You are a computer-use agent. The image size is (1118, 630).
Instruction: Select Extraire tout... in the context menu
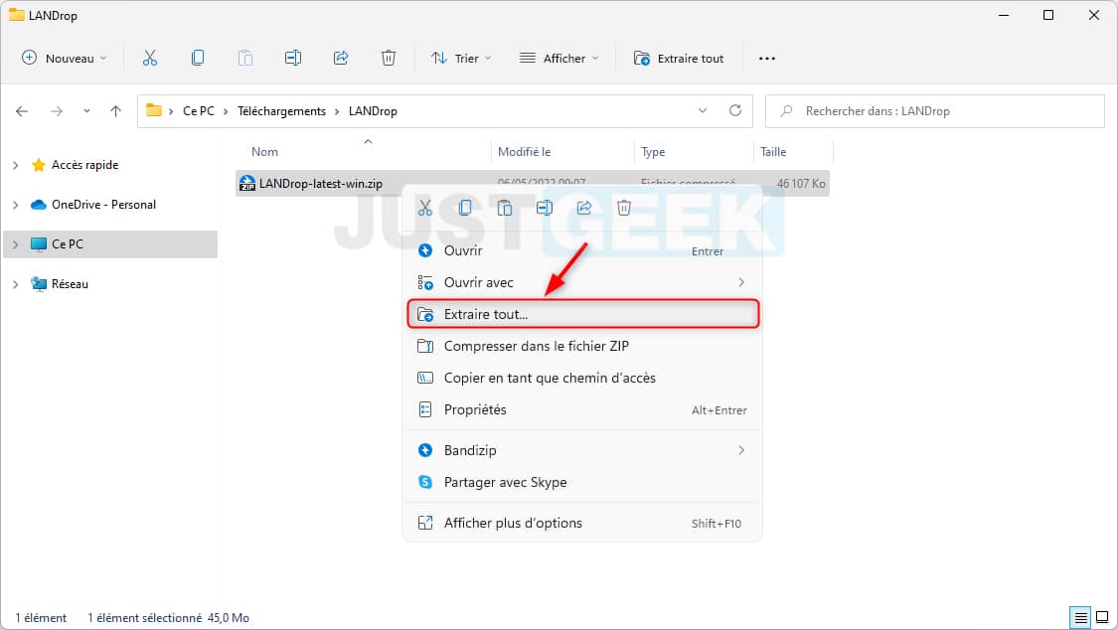point(581,314)
